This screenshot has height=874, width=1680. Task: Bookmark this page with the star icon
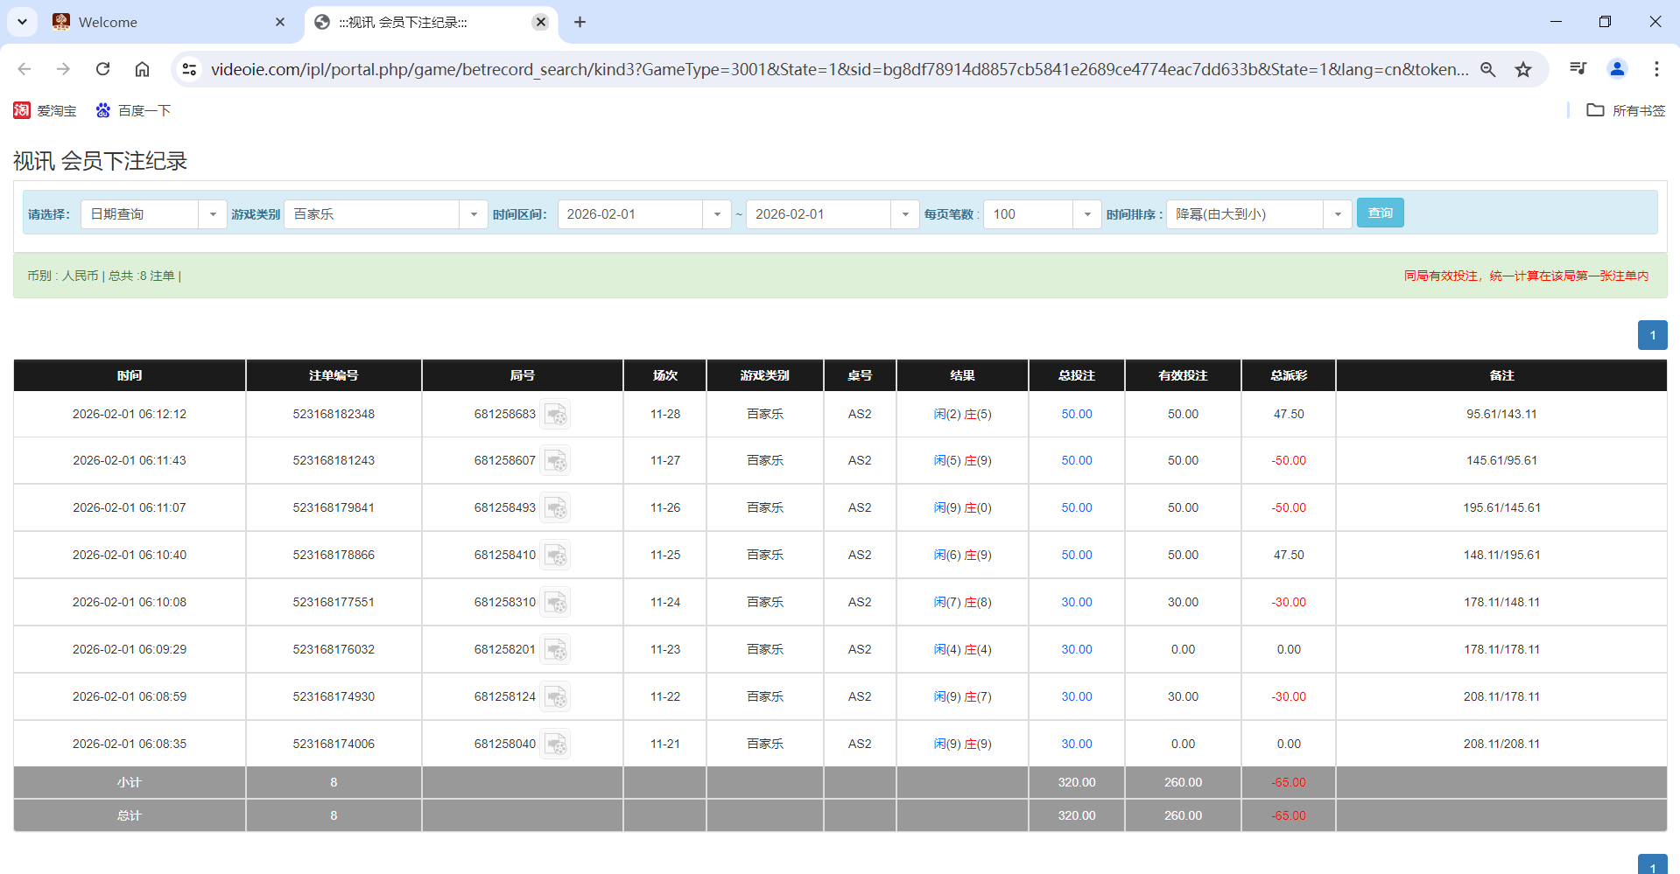[1523, 68]
